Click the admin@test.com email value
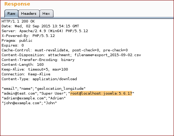The height and width of the screenshot is (136, 174). coord(19,93)
